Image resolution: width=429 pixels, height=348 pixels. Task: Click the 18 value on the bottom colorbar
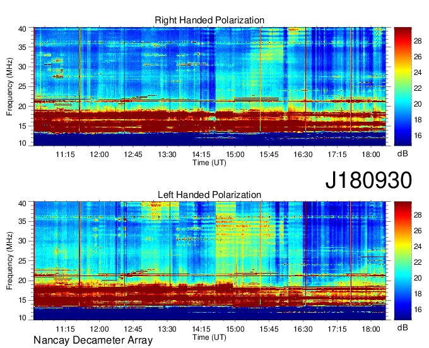click(418, 294)
